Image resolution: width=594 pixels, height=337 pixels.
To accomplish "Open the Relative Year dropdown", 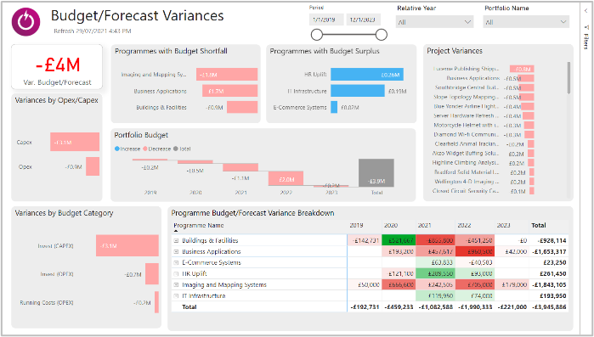I will pos(434,22).
